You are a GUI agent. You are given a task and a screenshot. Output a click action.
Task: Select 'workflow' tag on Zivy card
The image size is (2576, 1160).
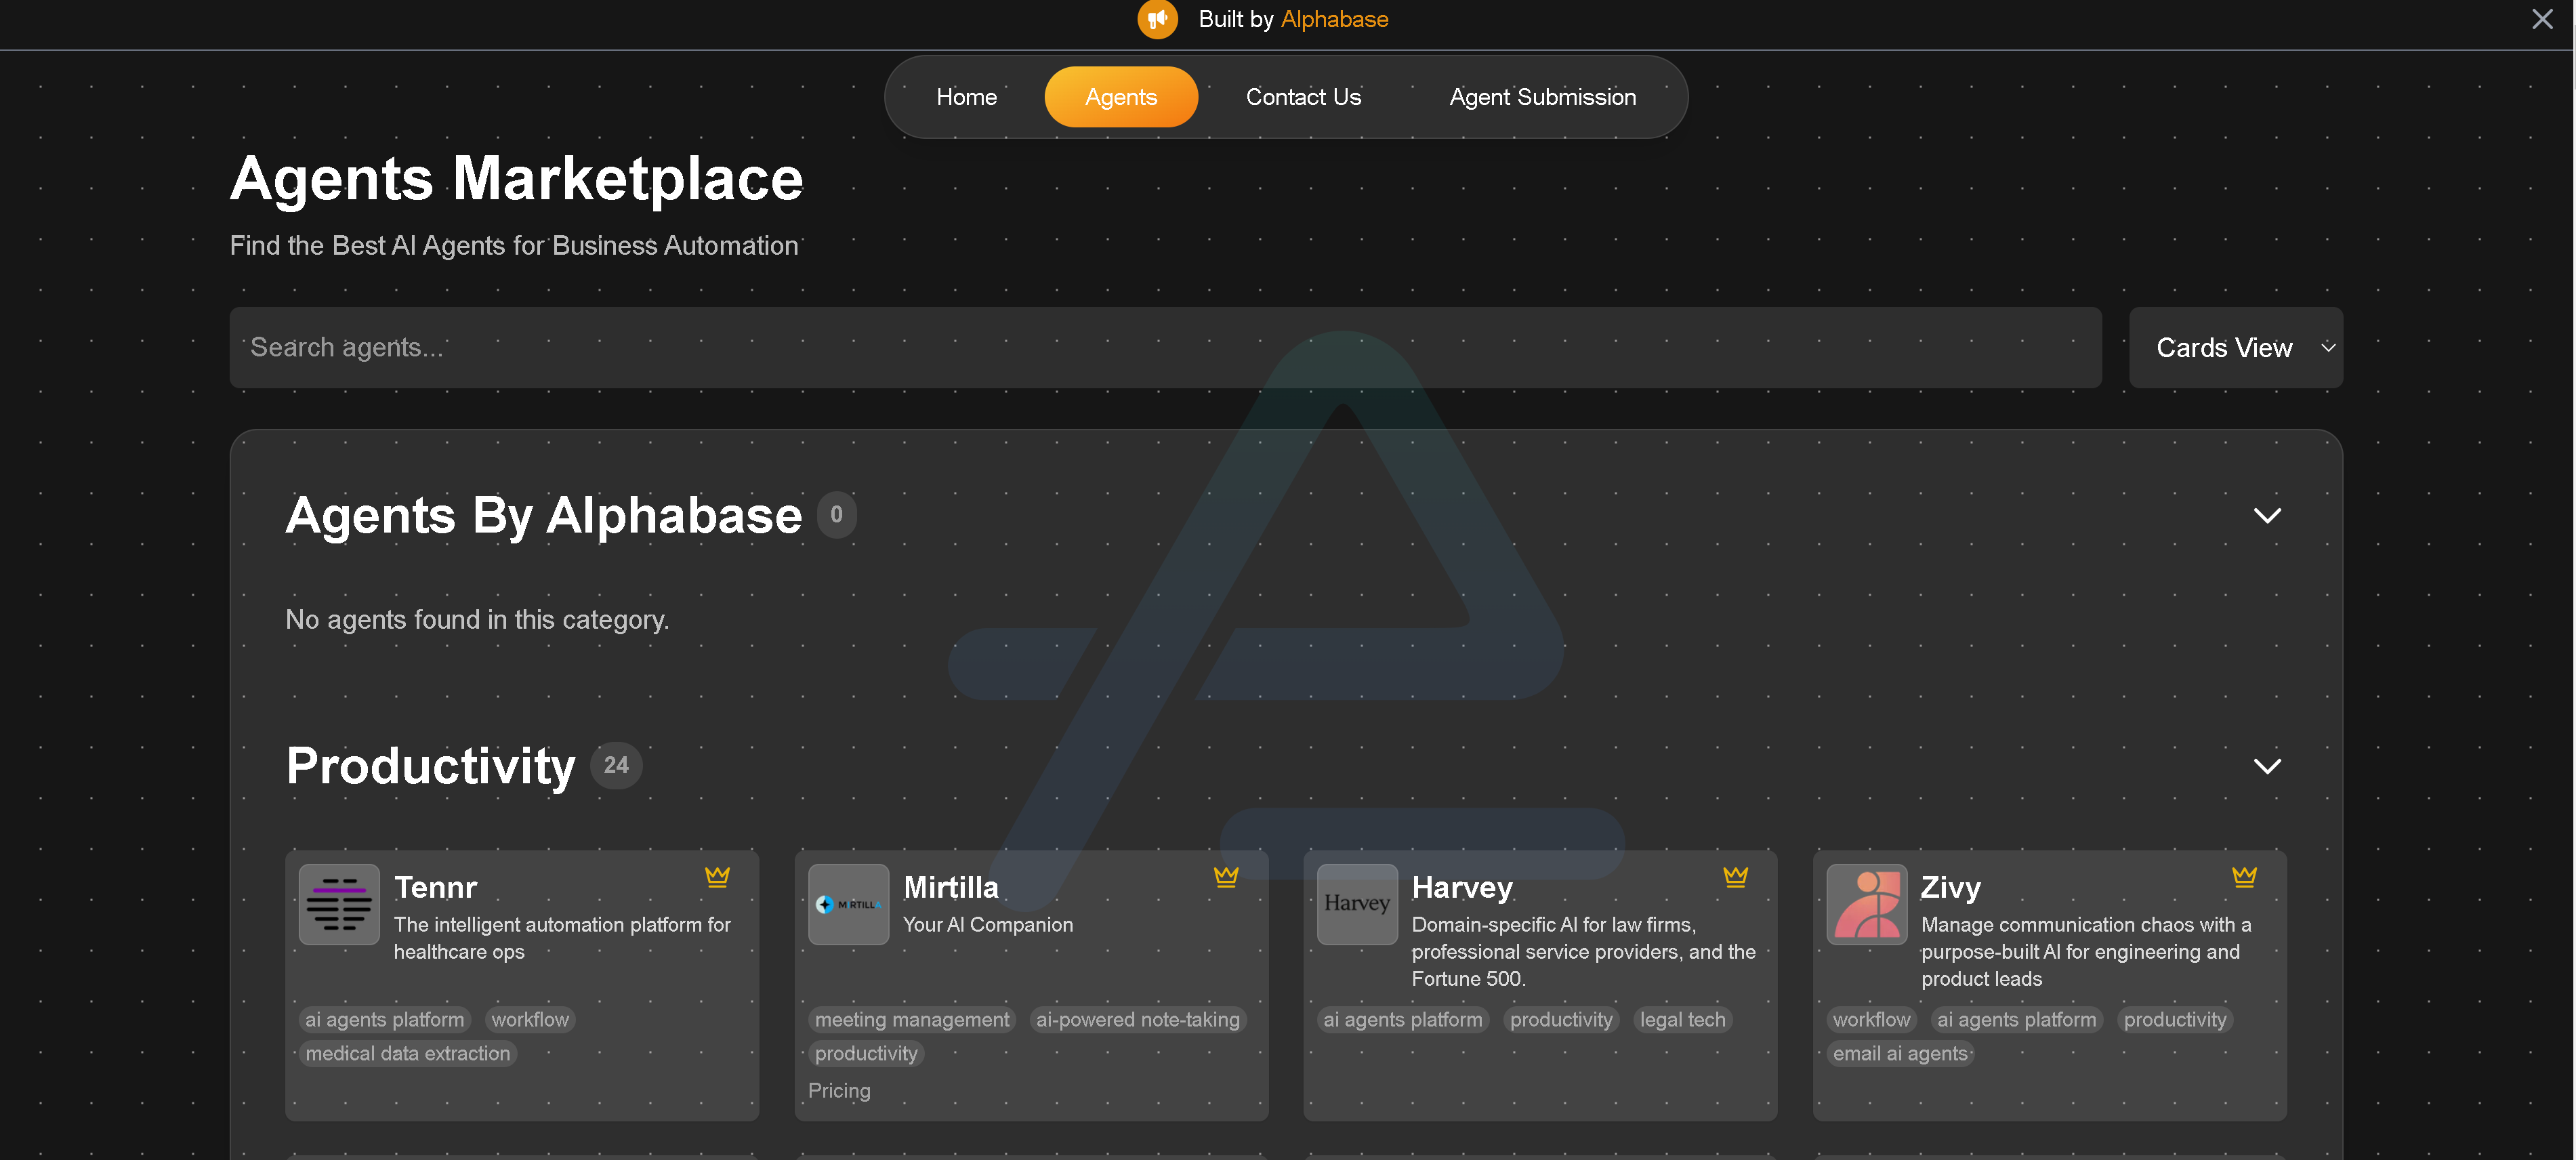pos(1871,1019)
